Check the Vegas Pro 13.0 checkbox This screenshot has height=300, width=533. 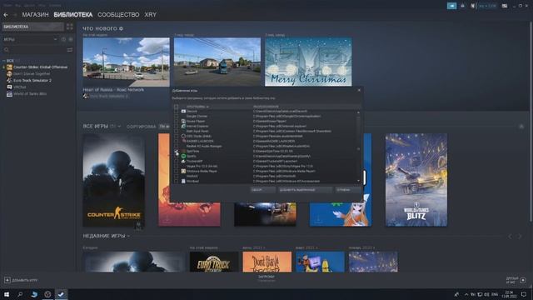click(x=176, y=166)
